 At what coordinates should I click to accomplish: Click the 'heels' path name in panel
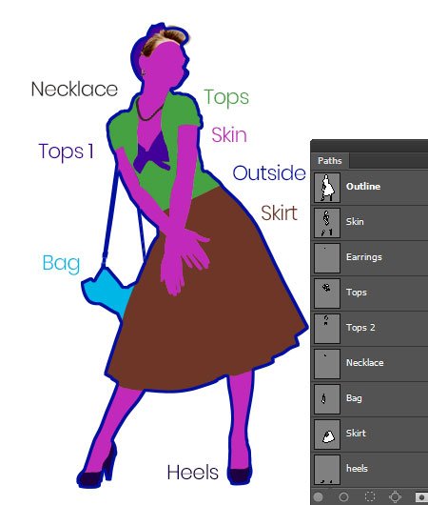click(357, 468)
